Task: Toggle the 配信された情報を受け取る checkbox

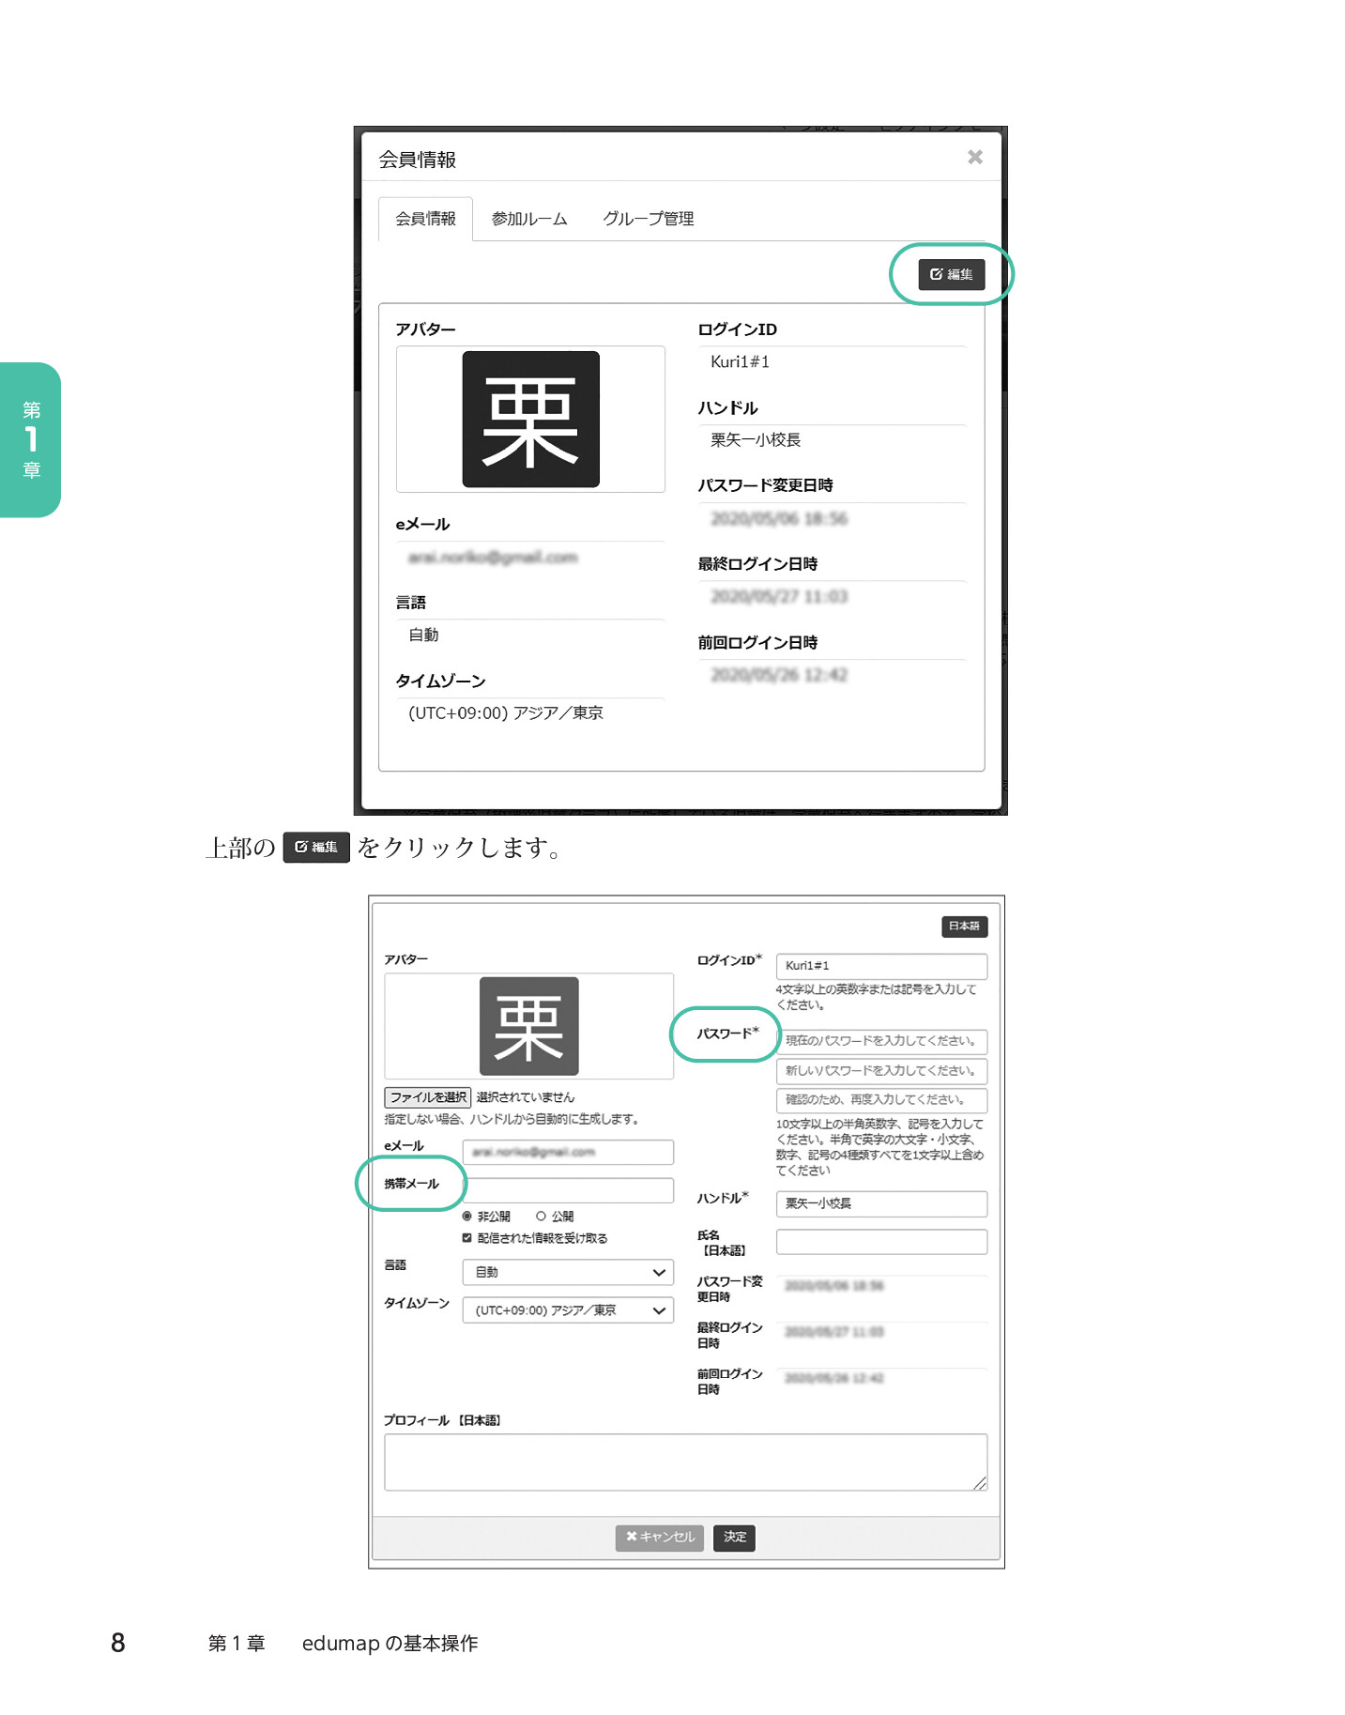Action: point(467,1238)
